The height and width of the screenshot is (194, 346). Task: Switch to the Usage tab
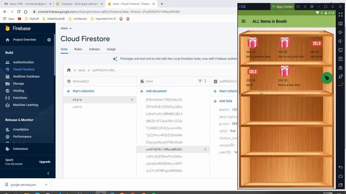tap(111, 49)
